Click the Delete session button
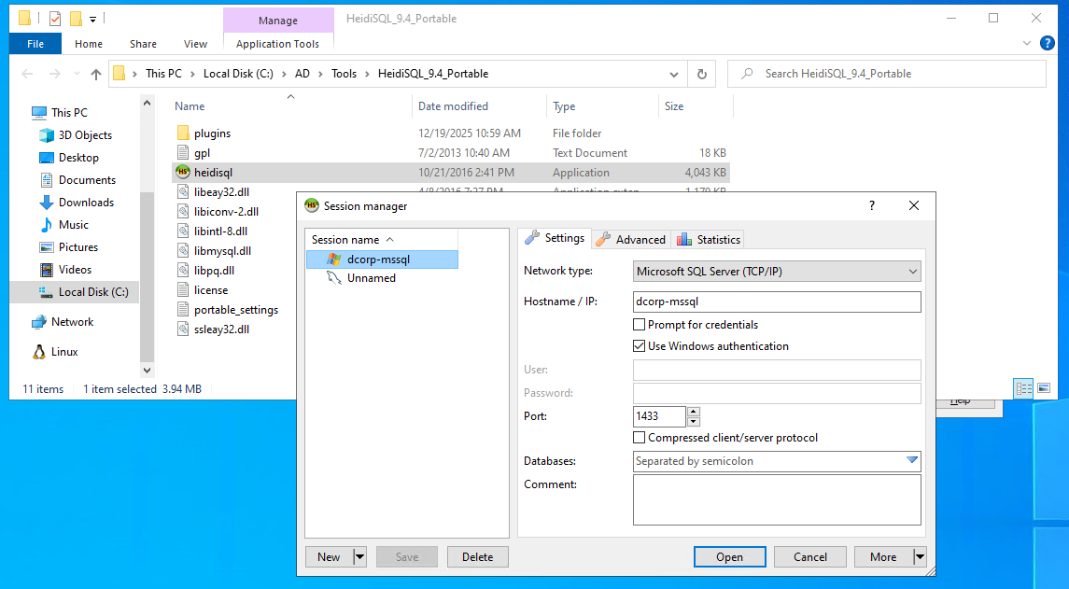The height and width of the screenshot is (589, 1069). 477,557
